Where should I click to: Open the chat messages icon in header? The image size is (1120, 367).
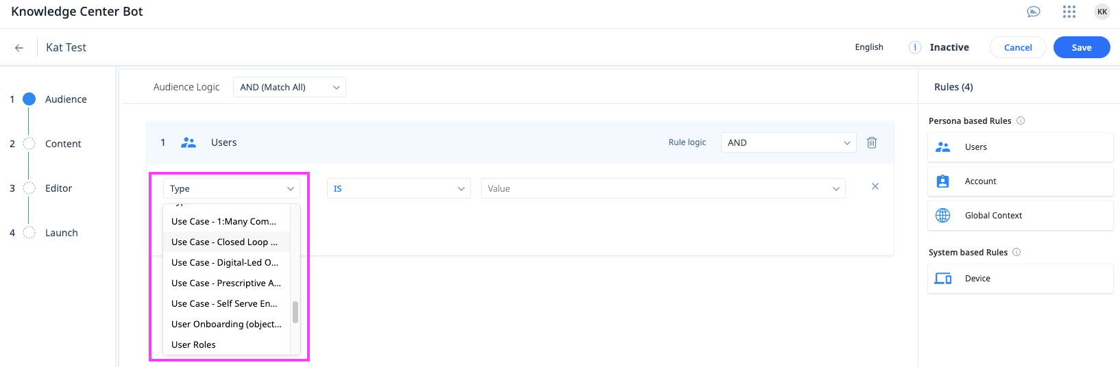tap(1034, 12)
